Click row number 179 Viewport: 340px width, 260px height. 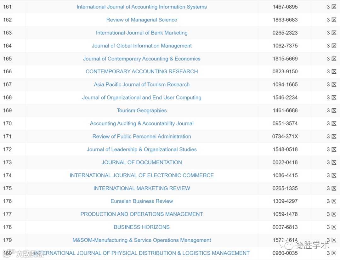(7, 240)
